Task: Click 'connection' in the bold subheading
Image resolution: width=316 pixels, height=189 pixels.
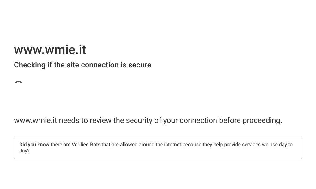Action: point(100,65)
